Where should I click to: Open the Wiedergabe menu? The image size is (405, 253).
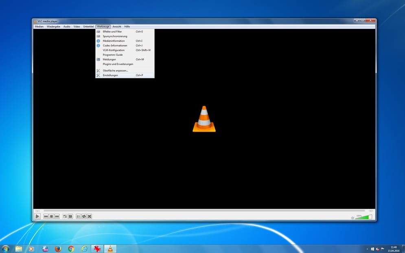click(53, 26)
